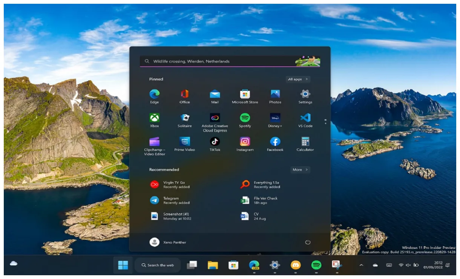Open the Calculator app
This screenshot has width=460, height=279.
305,141
